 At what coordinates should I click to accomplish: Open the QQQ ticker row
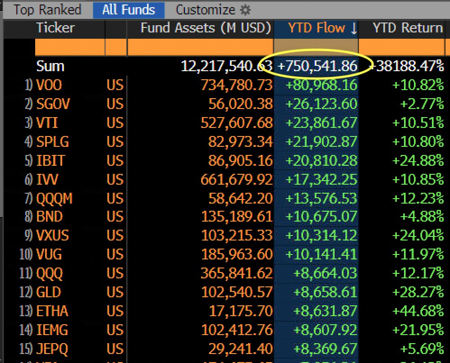point(49,273)
